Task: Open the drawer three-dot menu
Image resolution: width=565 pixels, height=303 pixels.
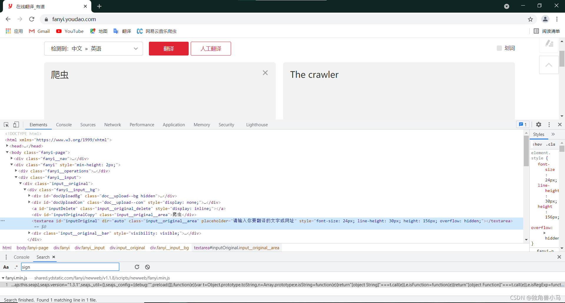Action: 6,257
